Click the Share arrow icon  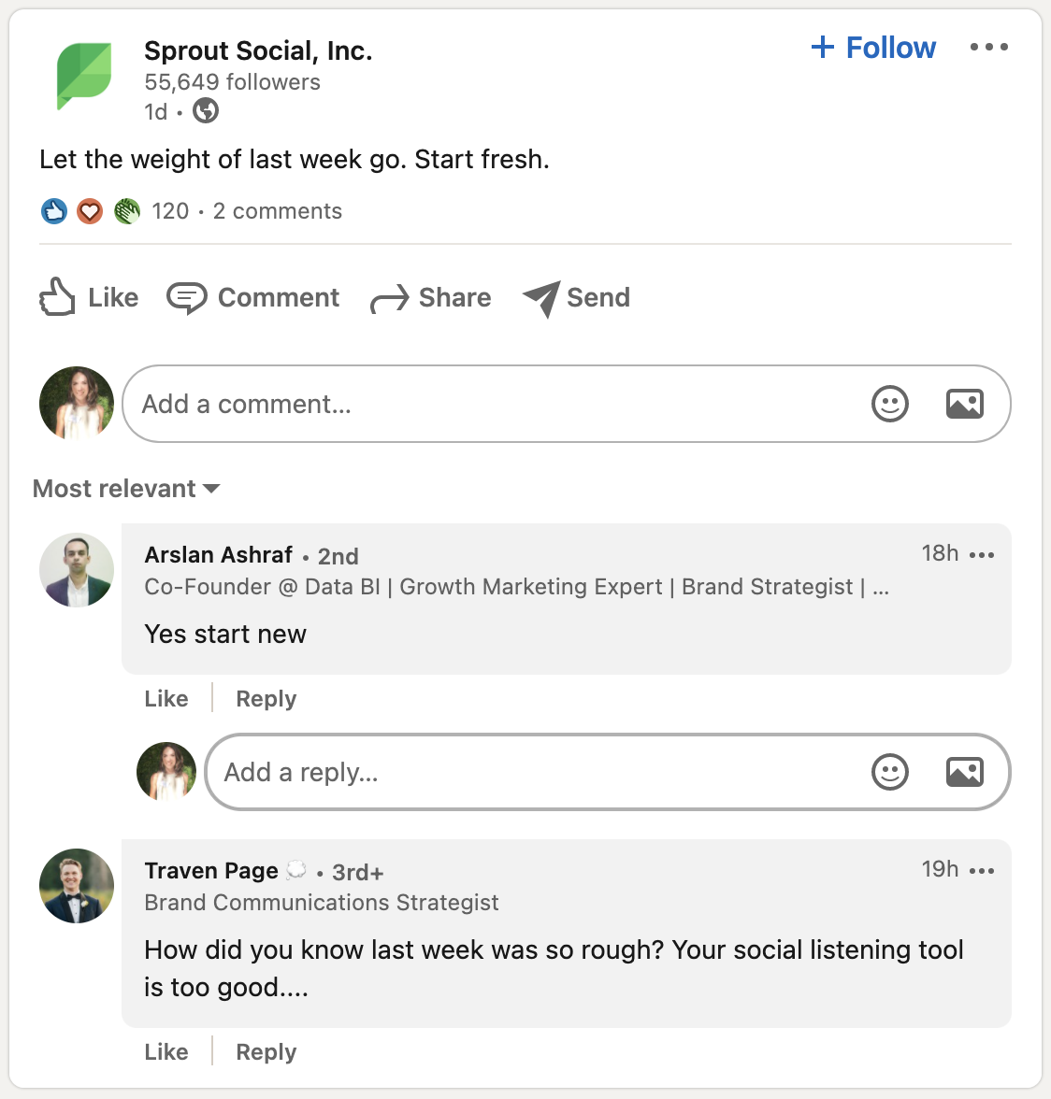point(390,297)
